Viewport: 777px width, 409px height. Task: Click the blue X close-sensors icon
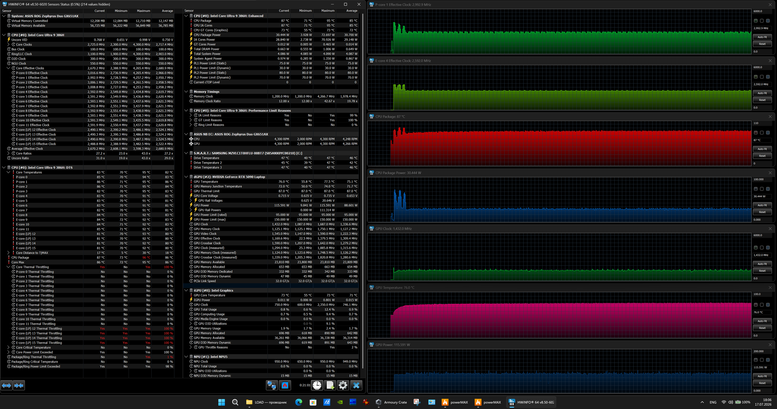(x=356, y=385)
